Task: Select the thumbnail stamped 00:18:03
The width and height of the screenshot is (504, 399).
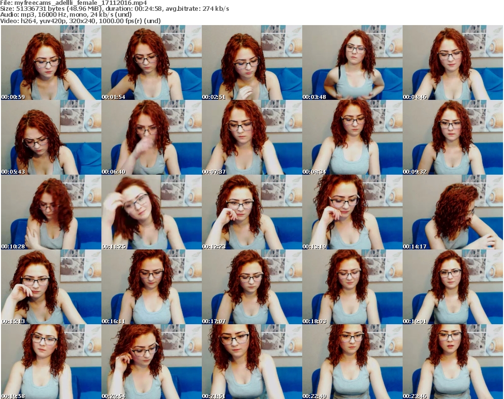Action: 352,287
